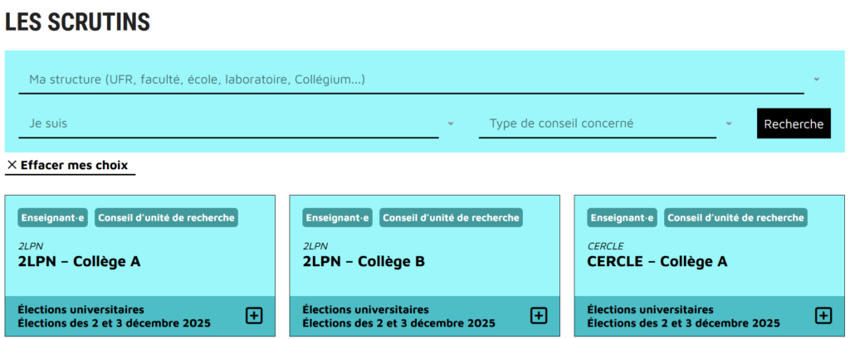Open the 2LPN – Collège A title
Screen dimensions: 850x339
(79, 262)
